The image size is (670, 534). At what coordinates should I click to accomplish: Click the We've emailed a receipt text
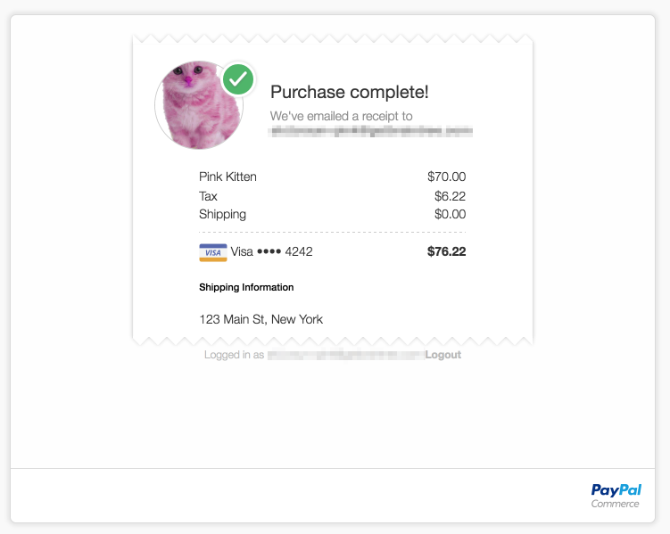pos(342,116)
